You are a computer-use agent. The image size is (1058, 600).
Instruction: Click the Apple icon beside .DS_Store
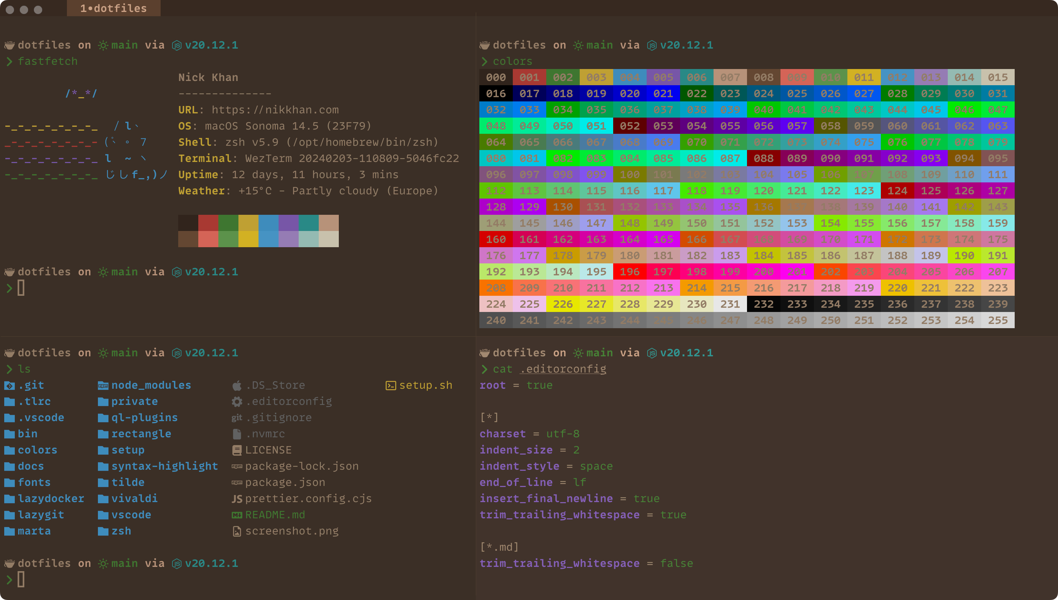237,386
